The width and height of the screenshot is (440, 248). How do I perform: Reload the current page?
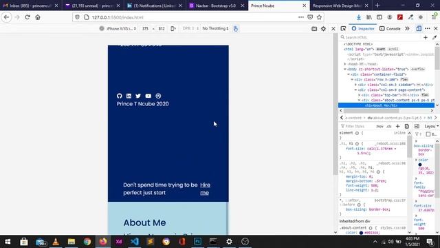(27, 17)
